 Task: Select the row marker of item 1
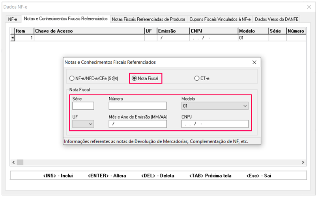(x=13, y=38)
